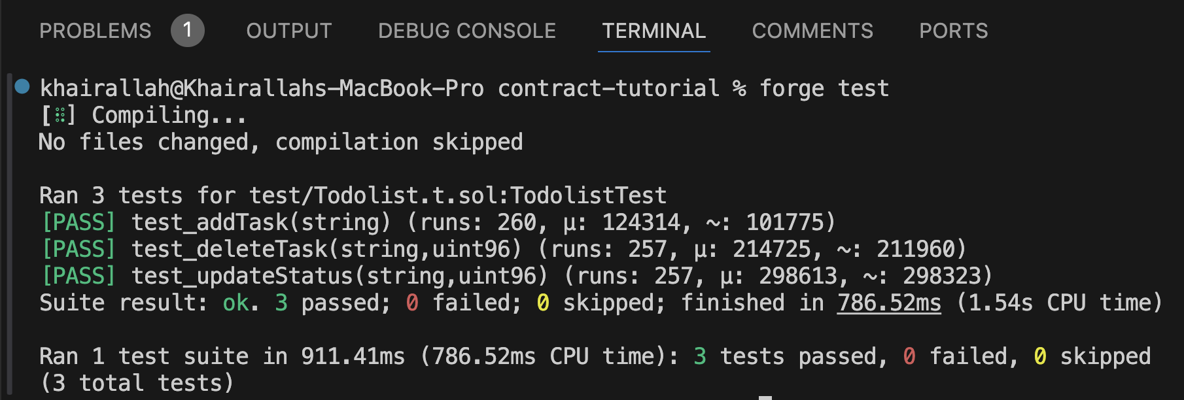
Task: Open the underlined 786.52ms link
Action: 889,303
